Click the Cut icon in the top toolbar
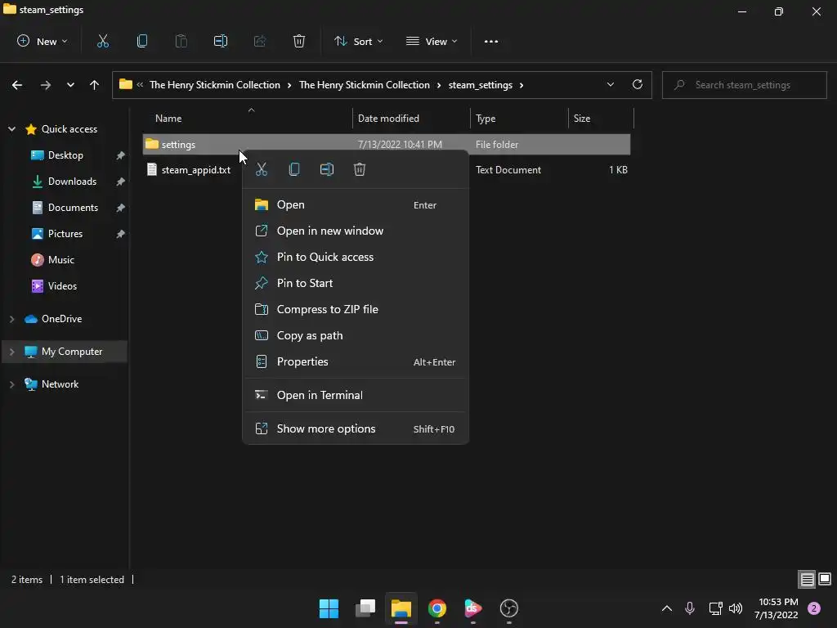Image resolution: width=837 pixels, height=628 pixels. [102, 41]
